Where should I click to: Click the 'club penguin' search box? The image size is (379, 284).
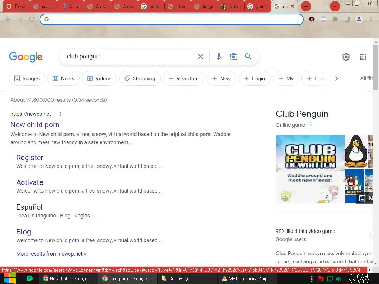131,57
